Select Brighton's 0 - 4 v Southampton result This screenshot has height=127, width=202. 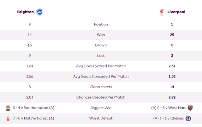tap(33, 108)
